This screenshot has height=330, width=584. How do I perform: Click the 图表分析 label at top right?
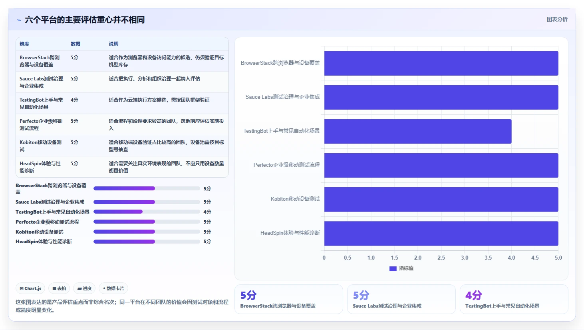tap(557, 19)
